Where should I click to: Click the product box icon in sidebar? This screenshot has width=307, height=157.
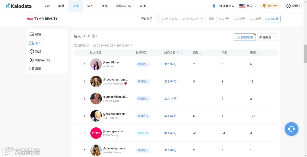pos(32,51)
